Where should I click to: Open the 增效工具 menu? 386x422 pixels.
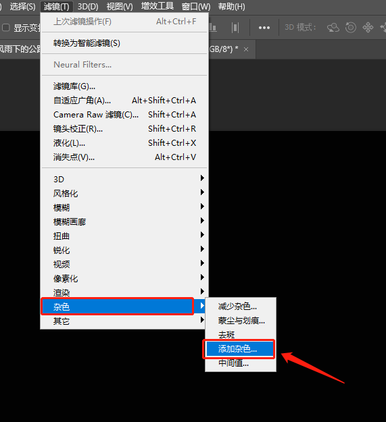coord(158,6)
